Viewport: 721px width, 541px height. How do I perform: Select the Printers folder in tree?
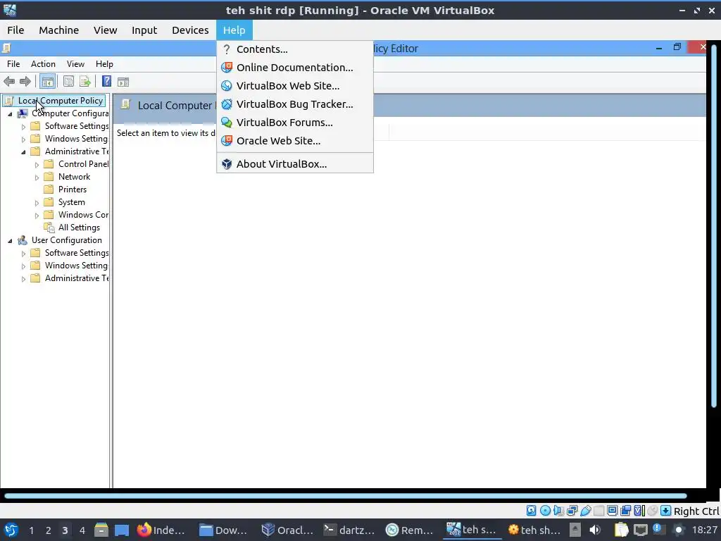(73, 189)
